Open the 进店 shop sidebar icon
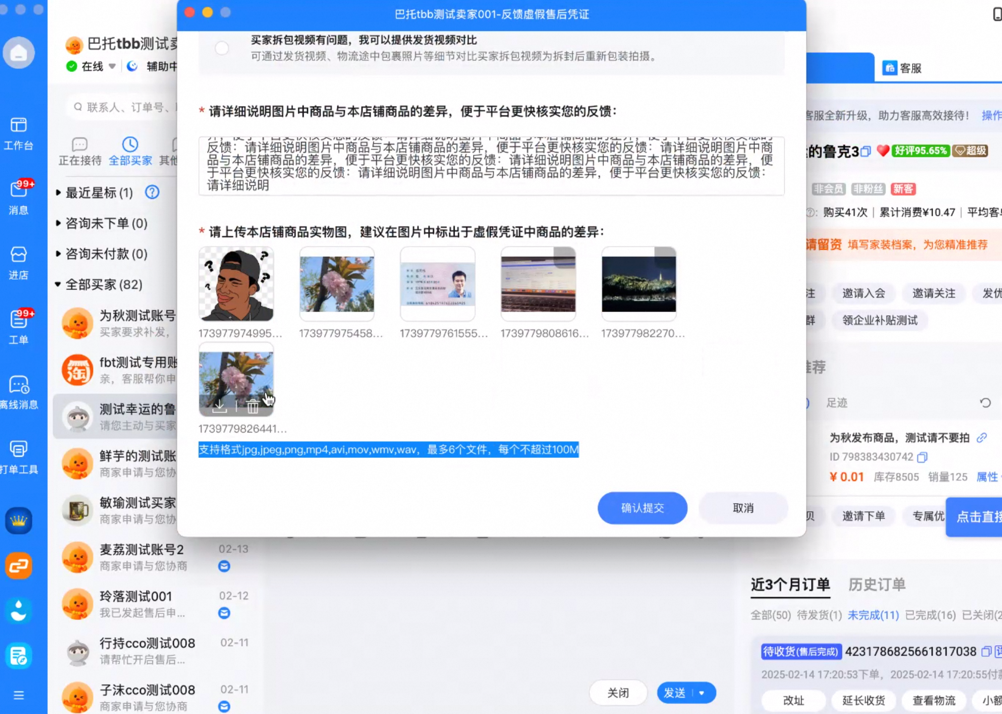Viewport: 1002px width, 714px height. tap(19, 263)
